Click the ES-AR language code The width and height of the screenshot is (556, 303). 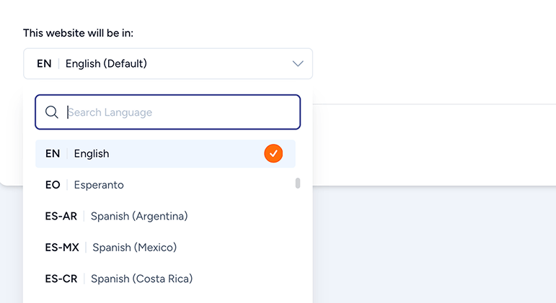61,216
